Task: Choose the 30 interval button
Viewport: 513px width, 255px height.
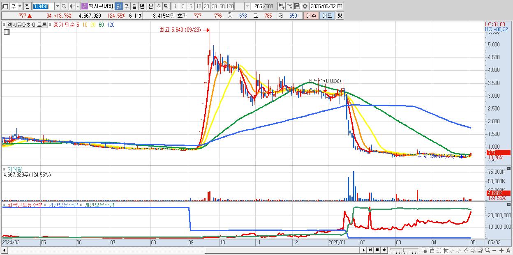Action: [214, 6]
